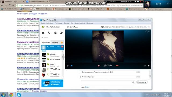
Task: Click the taskbar clock
Action: pos(166,95)
